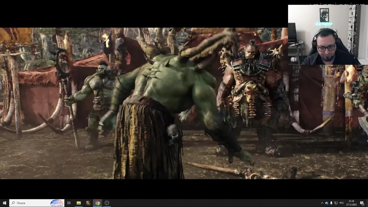Open the Windows Start menu
This screenshot has height=207, width=368.
tap(5, 203)
